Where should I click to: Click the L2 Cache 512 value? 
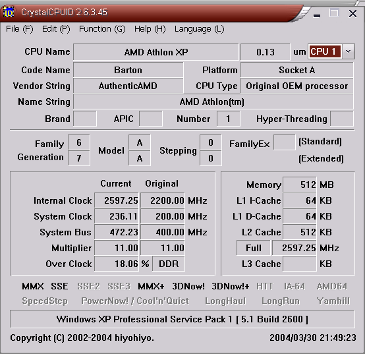click(300, 232)
